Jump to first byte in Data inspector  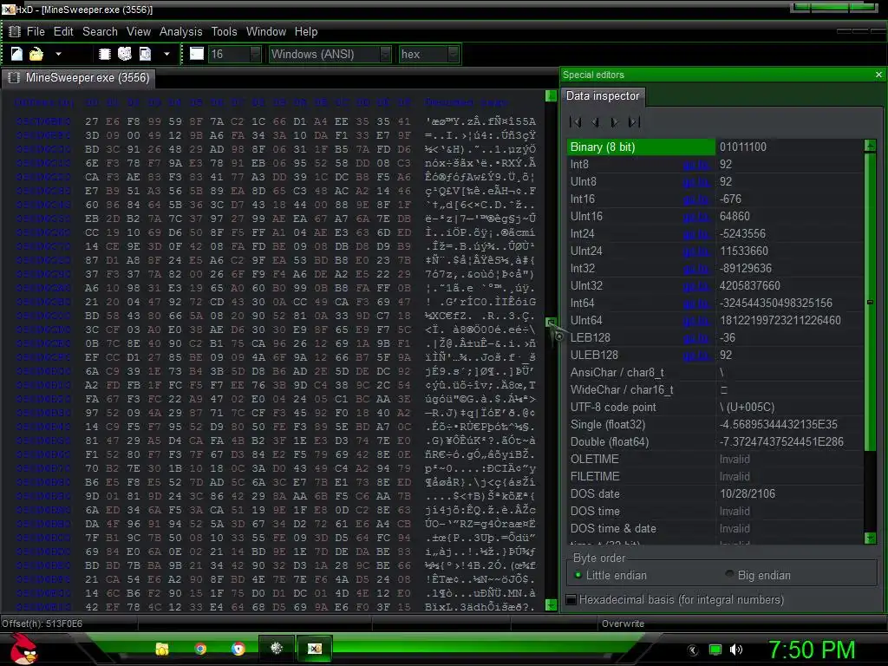click(x=576, y=121)
